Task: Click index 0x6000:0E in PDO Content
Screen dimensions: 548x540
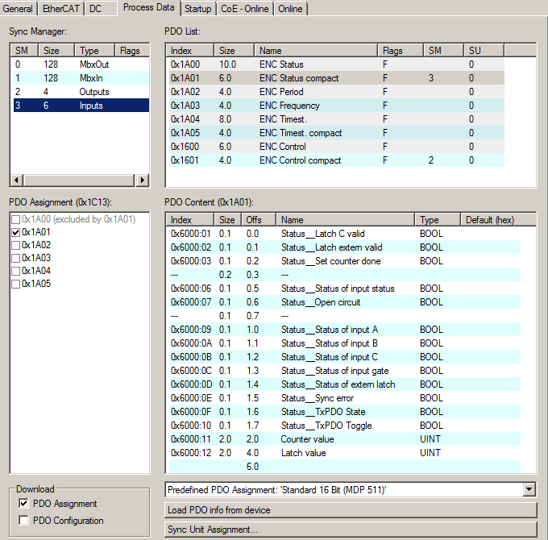Action: pyautogui.click(x=191, y=398)
